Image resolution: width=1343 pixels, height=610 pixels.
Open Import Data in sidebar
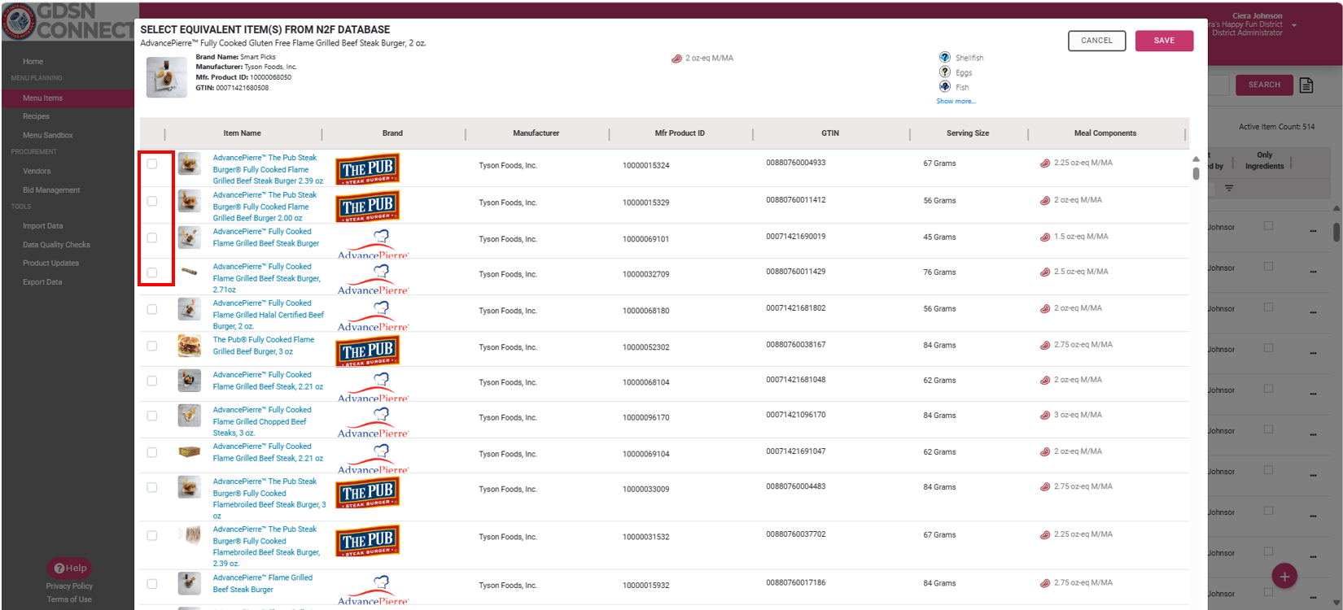point(42,226)
